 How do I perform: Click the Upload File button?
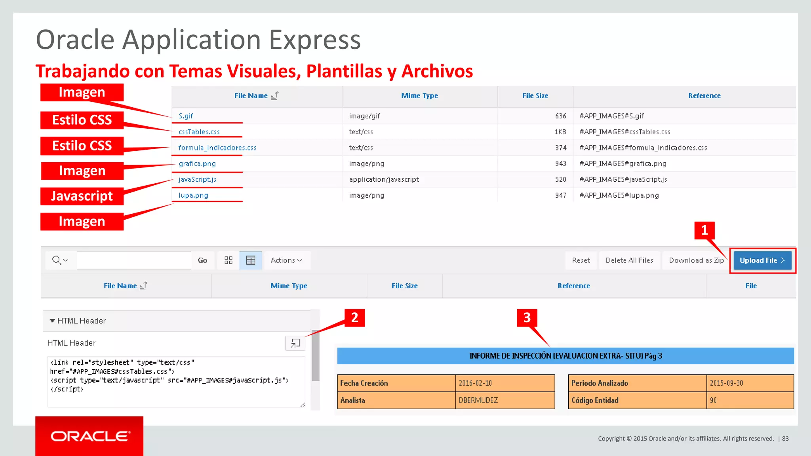click(x=762, y=260)
